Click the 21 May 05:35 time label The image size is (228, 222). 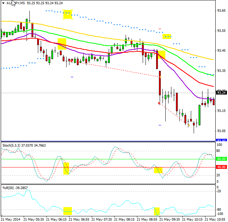pos(34,219)
